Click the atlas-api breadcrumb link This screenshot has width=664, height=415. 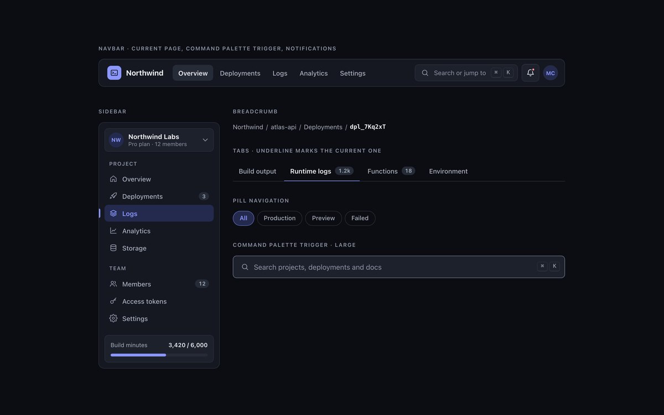[283, 127]
